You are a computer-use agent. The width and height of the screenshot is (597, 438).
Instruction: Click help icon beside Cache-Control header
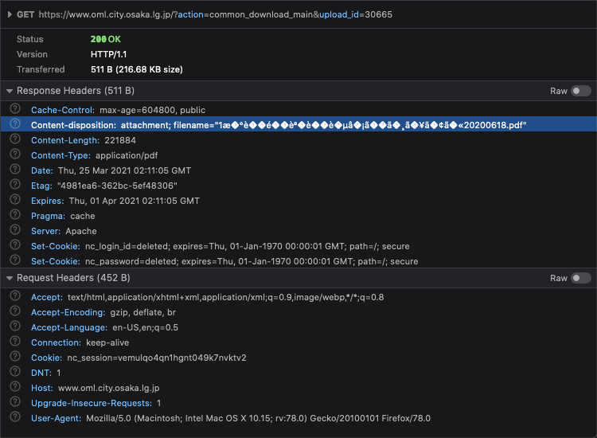(14, 110)
